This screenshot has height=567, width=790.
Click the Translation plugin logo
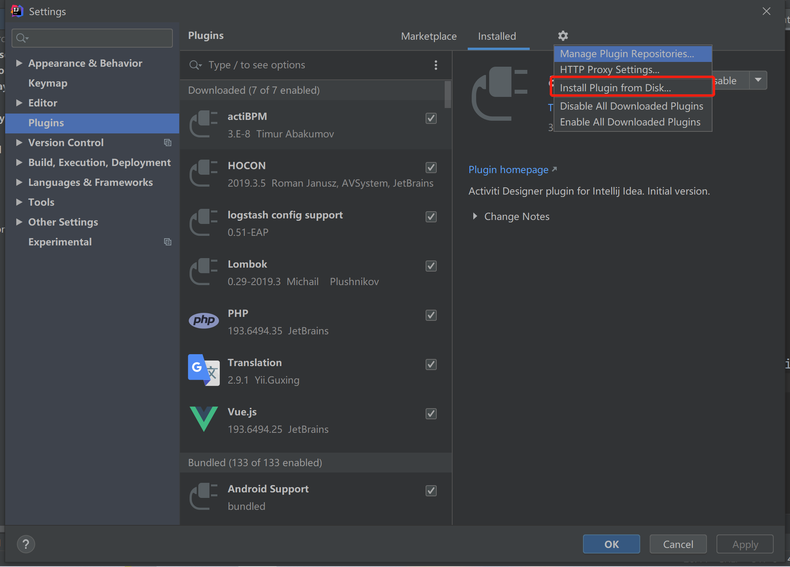point(203,370)
